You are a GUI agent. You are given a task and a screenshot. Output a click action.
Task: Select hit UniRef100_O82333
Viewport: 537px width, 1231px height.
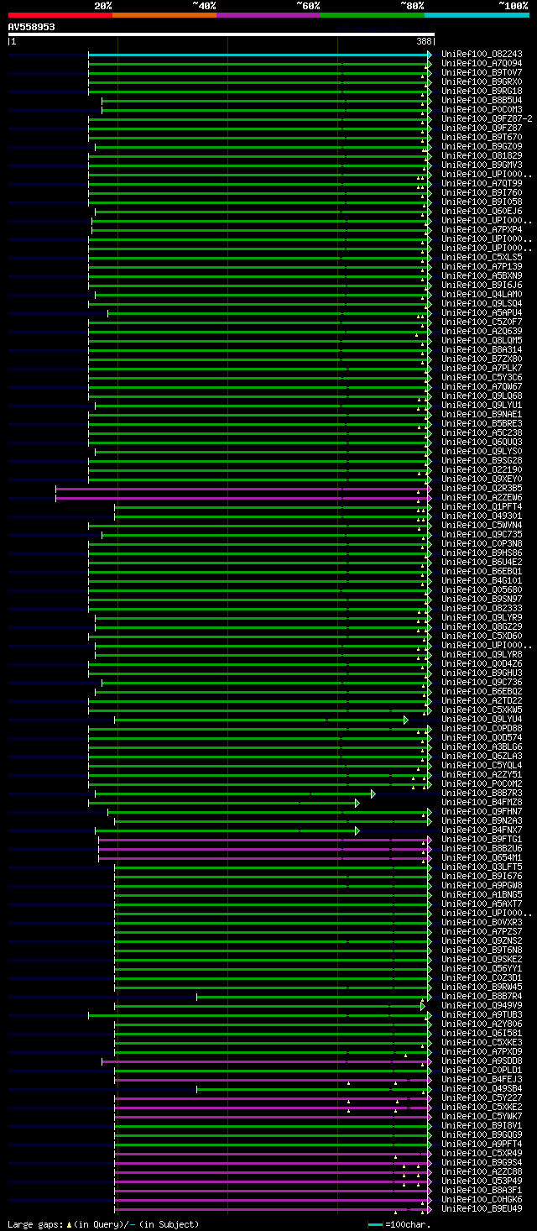coord(482,609)
